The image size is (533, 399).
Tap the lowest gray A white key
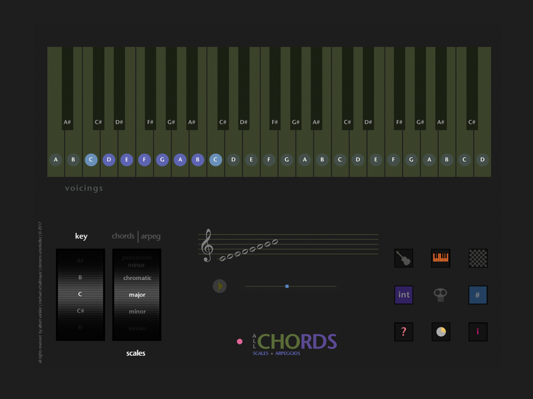coord(56,160)
